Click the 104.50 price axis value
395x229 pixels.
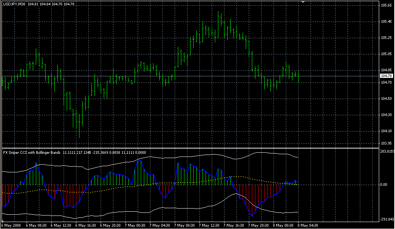click(x=386, y=99)
